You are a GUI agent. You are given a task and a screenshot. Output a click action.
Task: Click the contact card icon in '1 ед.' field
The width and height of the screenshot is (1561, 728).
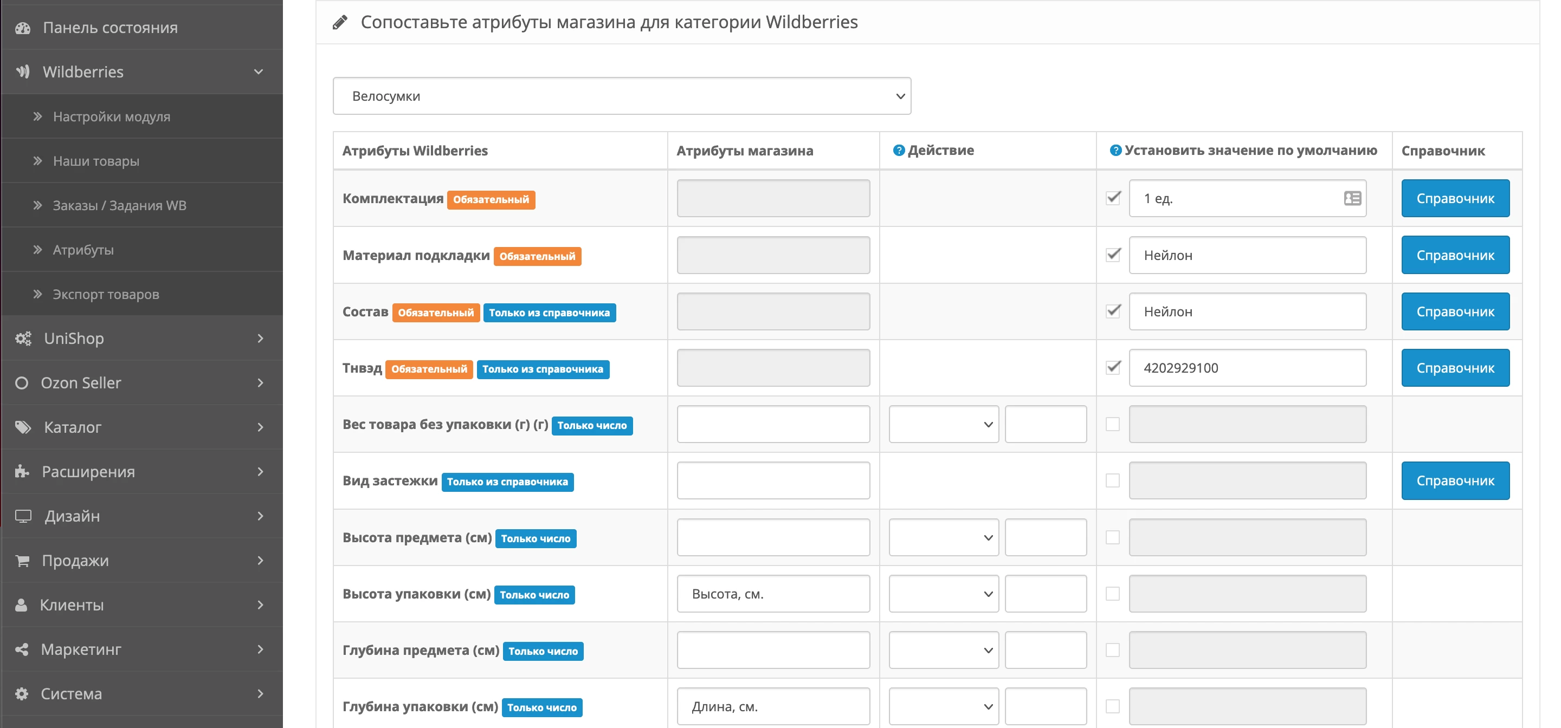(x=1352, y=198)
